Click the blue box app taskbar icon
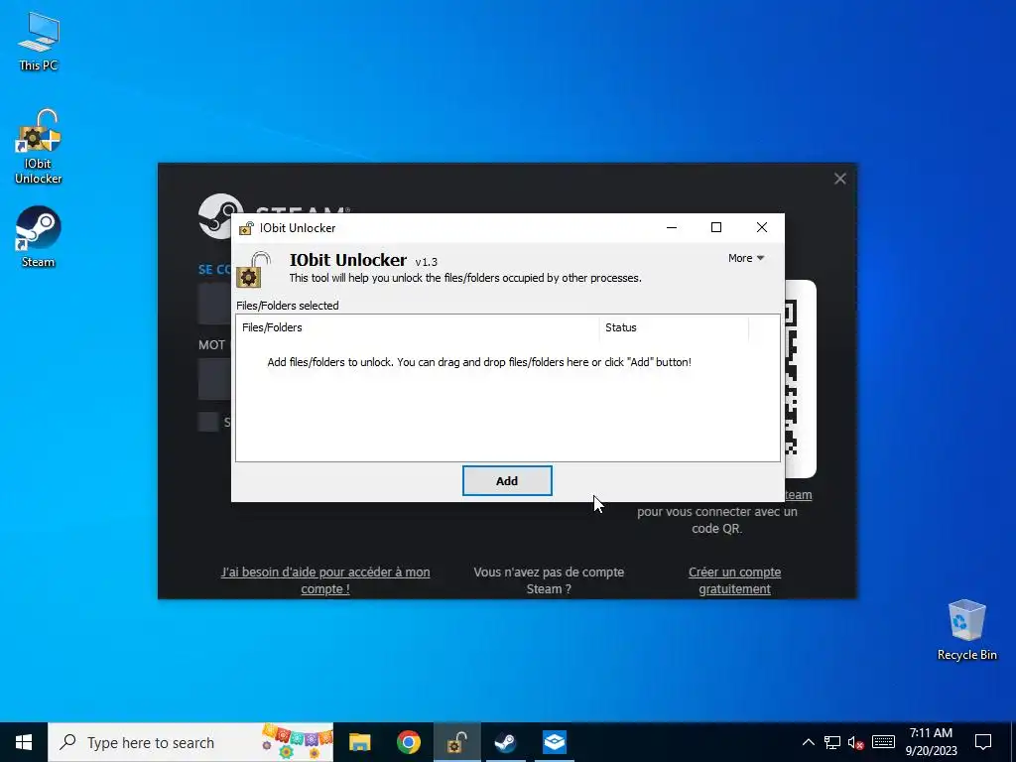1016x762 pixels. pyautogui.click(x=555, y=742)
